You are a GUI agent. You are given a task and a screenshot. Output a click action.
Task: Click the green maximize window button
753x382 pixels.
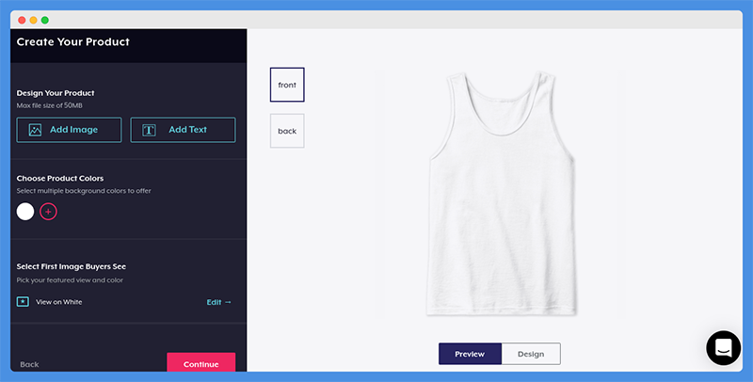tap(44, 20)
